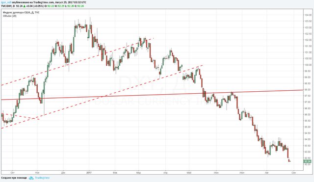
Task: Click the 'Фев' month label on time axis
Action: pyautogui.click(x=115, y=172)
